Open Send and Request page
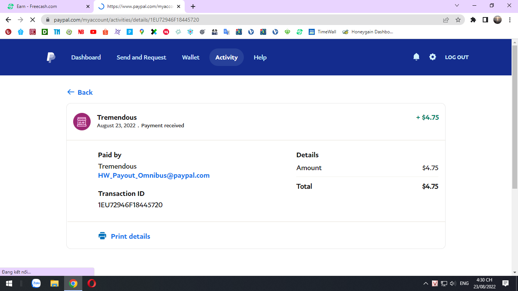518x291 pixels. coord(141,57)
